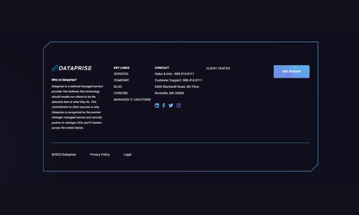359x215 pixels.
Task: Open the Instagram social icon
Action: [179, 106]
